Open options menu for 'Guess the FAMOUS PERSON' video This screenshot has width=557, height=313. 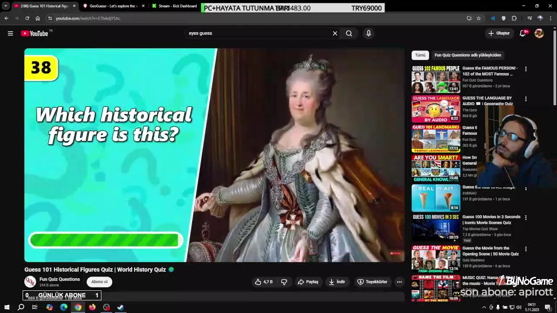[x=526, y=69]
